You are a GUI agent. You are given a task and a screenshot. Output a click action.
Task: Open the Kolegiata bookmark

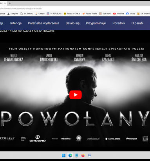(x=13, y=14)
